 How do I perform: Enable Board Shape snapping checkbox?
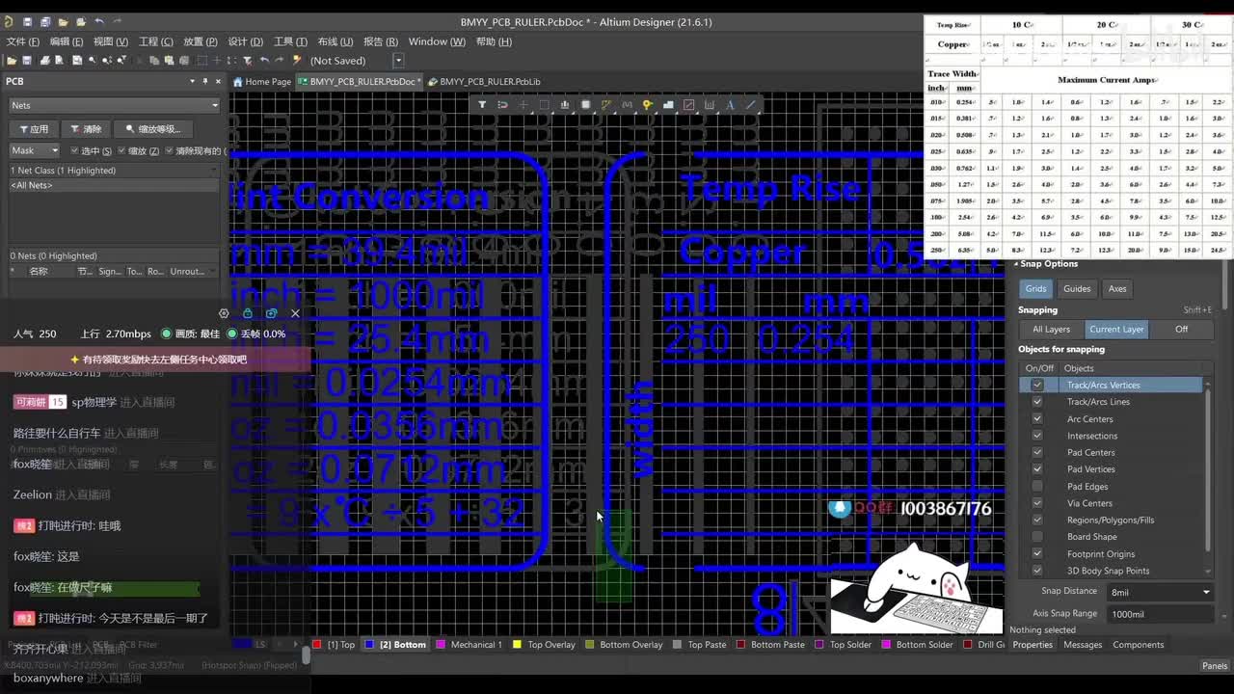pyautogui.click(x=1037, y=537)
